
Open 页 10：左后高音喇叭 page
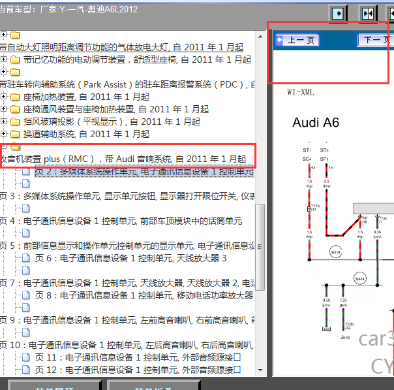tap(127, 345)
